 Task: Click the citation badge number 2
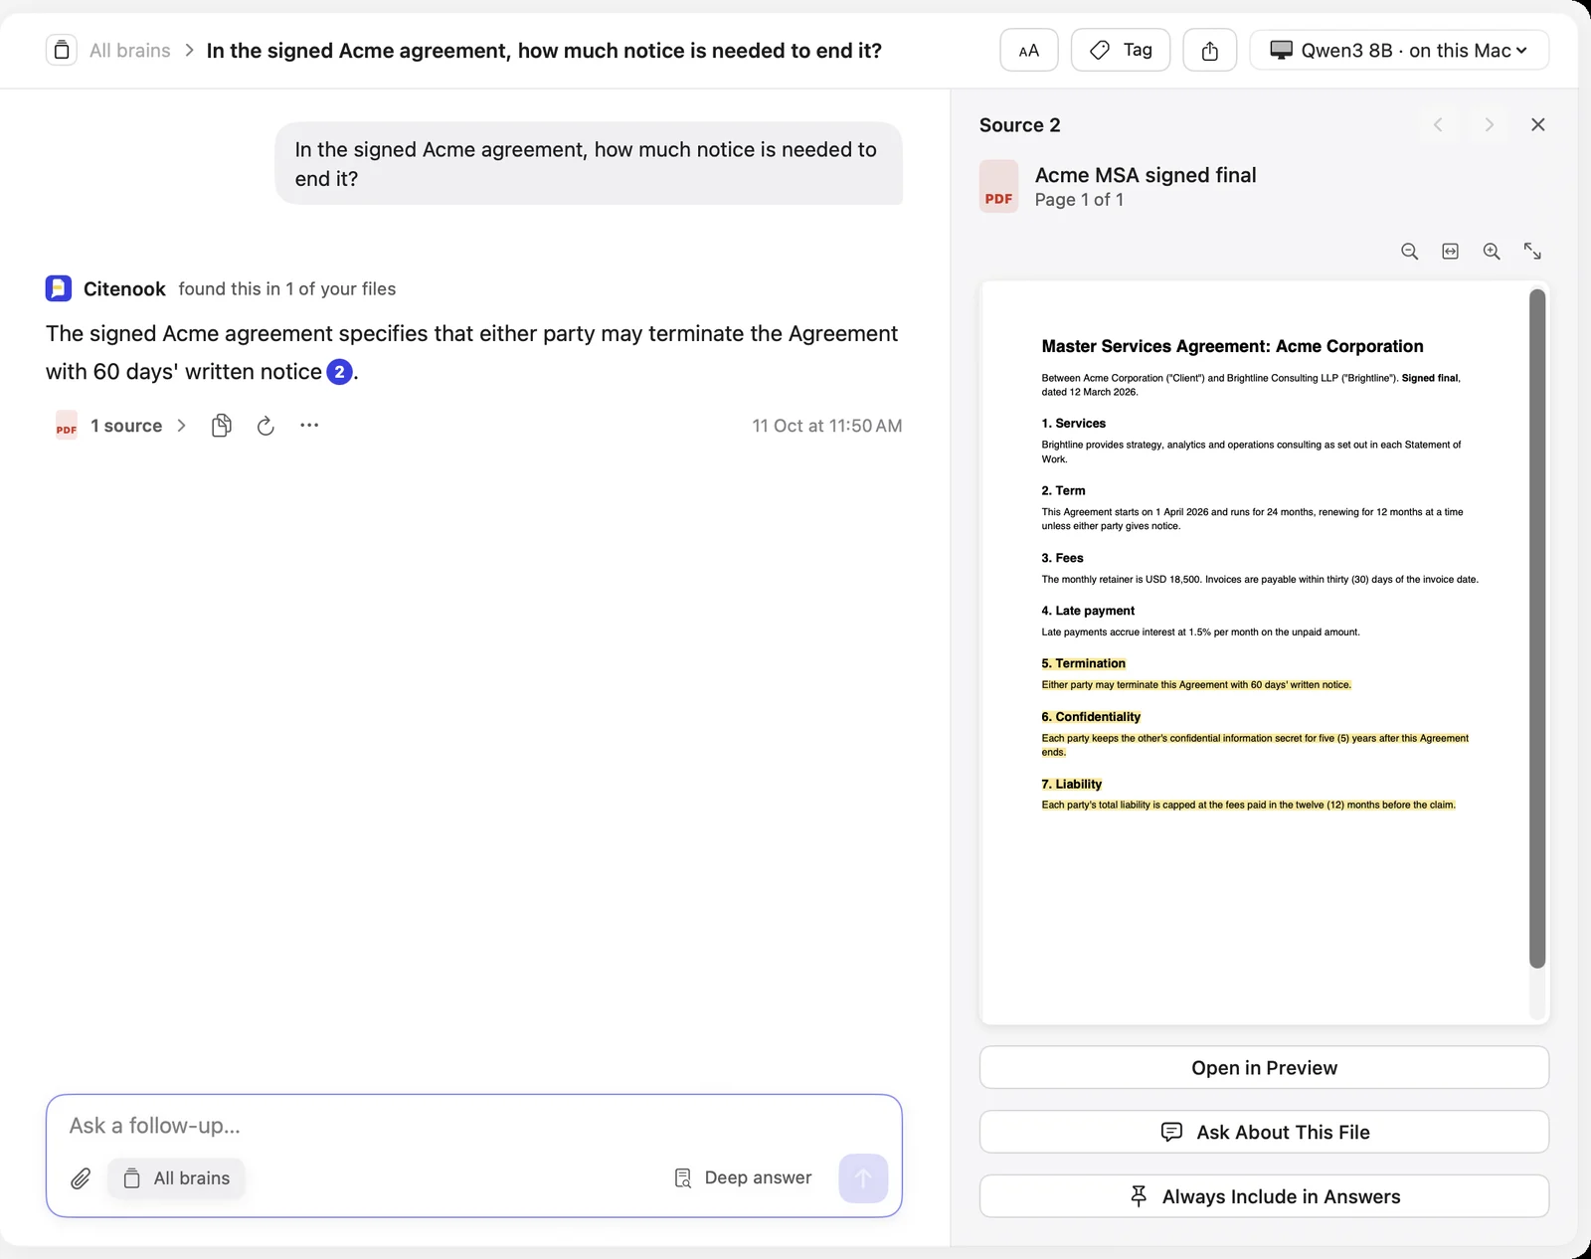pyautogui.click(x=339, y=372)
